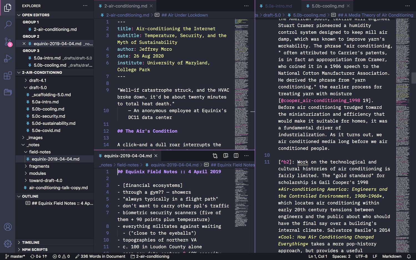Change indentation setting Spaces: 2
This screenshot has height=260, width=416.
341,256
